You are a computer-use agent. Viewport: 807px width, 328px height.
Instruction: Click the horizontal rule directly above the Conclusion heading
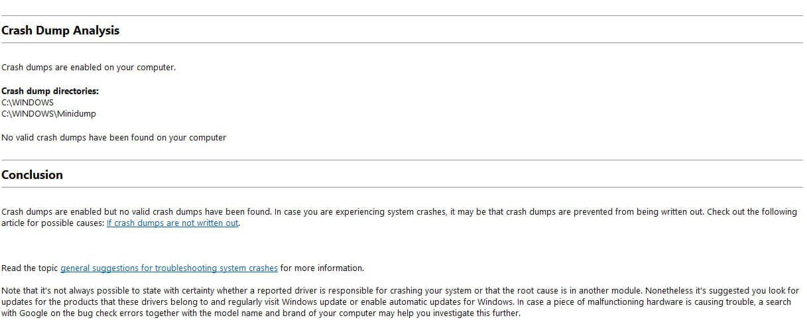point(402,160)
